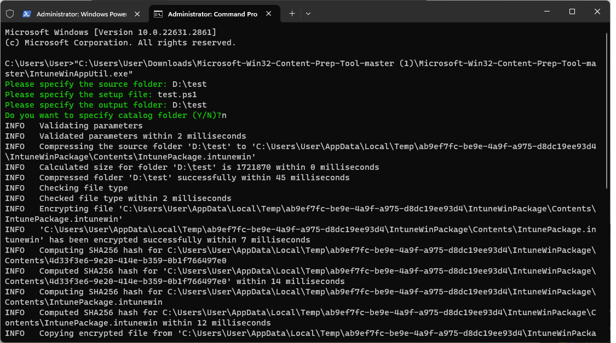This screenshot has height=343, width=616.
Task: Click the administrator shield icon
Action: click(x=10, y=14)
